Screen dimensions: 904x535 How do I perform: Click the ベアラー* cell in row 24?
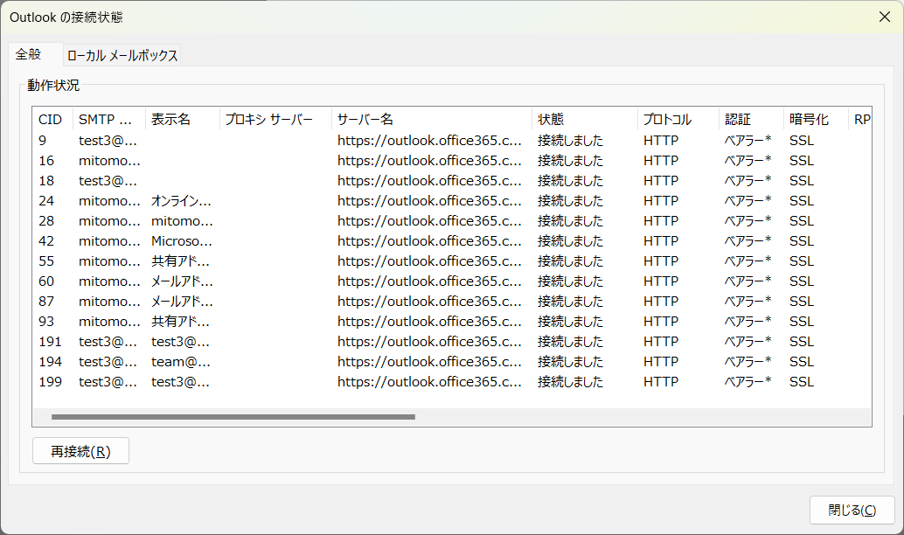(x=748, y=201)
